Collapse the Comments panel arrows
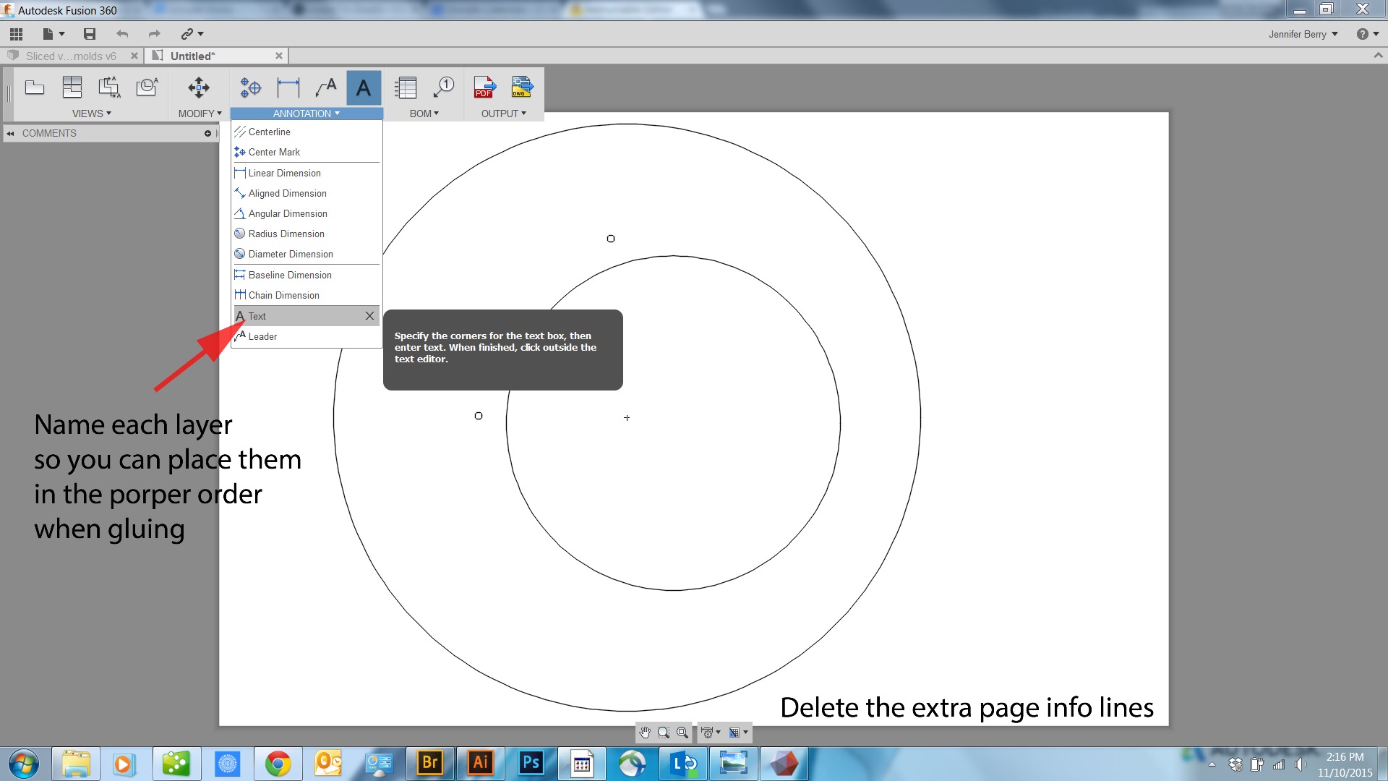 pyautogui.click(x=11, y=133)
